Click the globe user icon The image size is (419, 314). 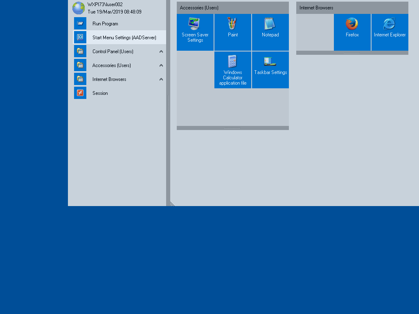click(79, 8)
